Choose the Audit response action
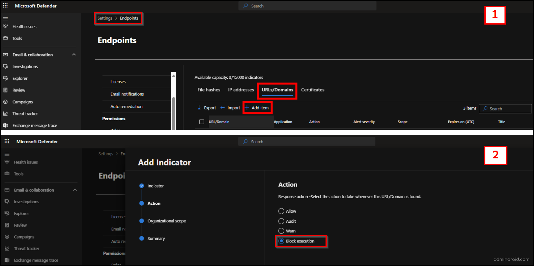The width and height of the screenshot is (534, 266). 281,221
